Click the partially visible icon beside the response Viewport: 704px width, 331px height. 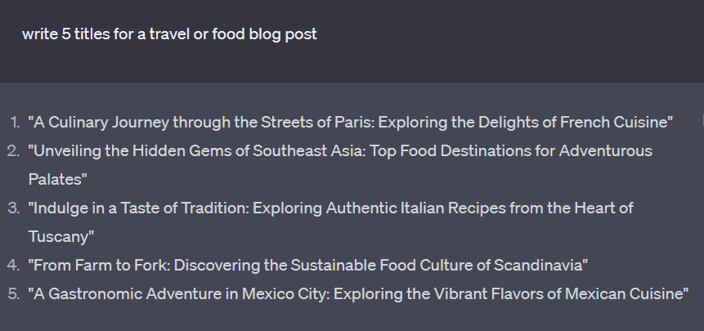pos(702,122)
